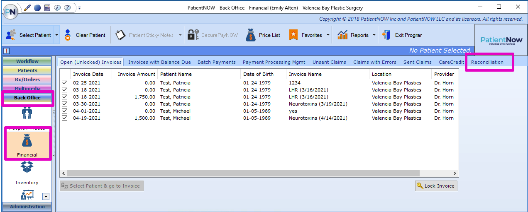Switch to Batch Payments tab
This screenshot has width=528, height=212.
(217, 62)
